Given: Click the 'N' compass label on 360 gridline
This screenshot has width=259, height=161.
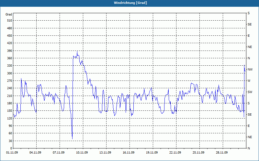Looking at the screenshot, I should 249,58.
